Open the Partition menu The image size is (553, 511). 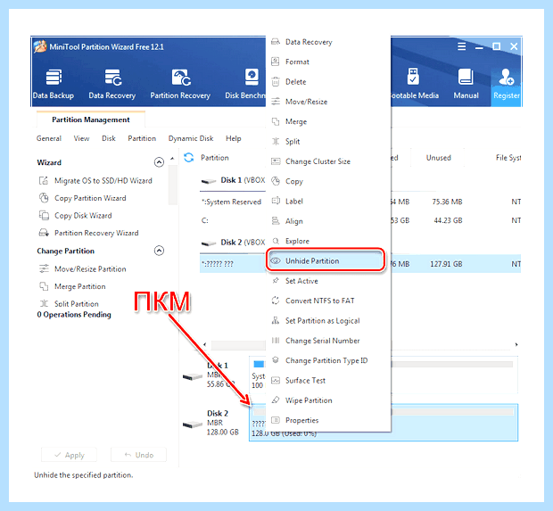tap(142, 138)
